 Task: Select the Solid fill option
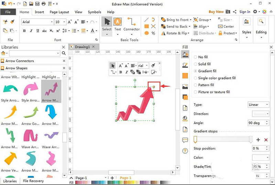202,64
